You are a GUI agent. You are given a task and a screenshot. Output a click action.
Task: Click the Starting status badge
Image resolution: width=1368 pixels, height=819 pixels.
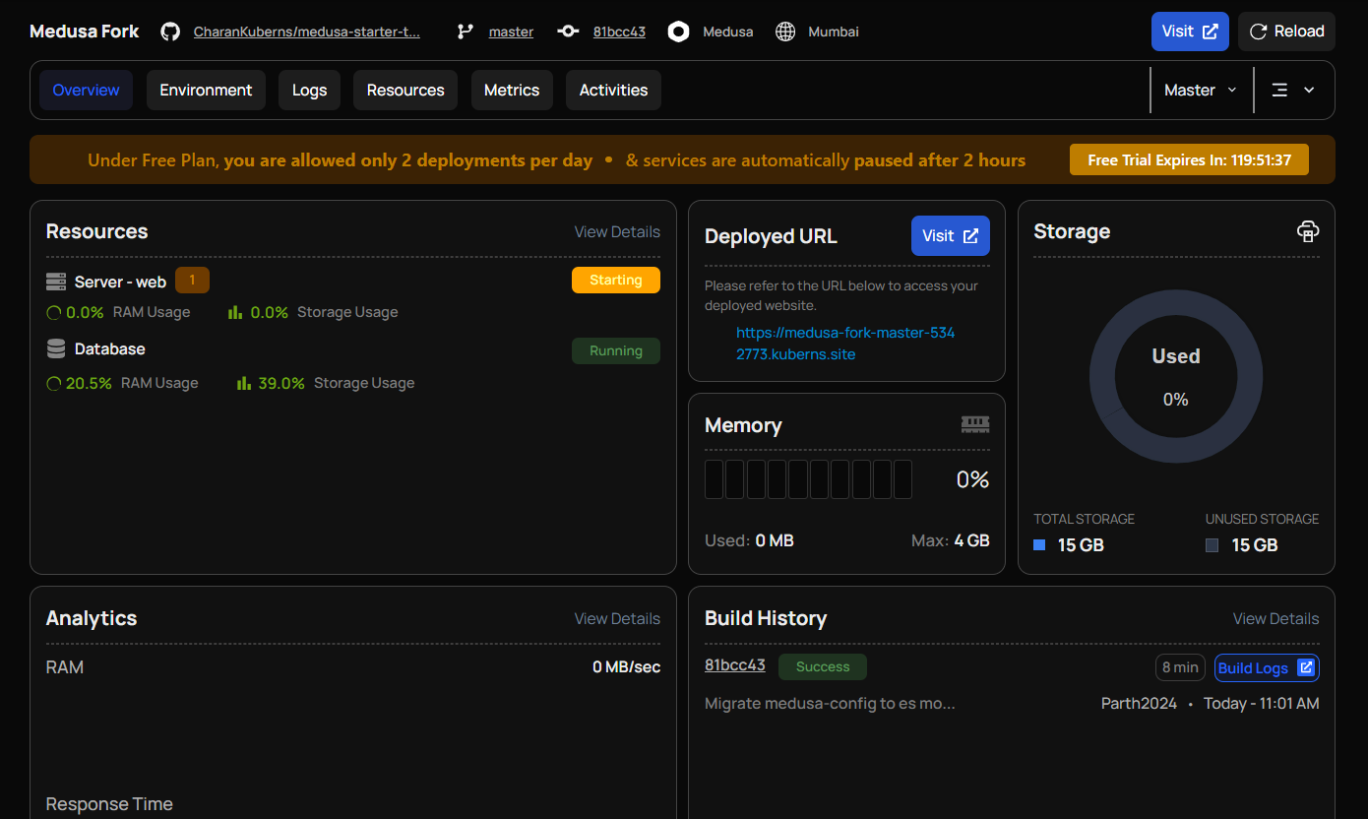[615, 280]
